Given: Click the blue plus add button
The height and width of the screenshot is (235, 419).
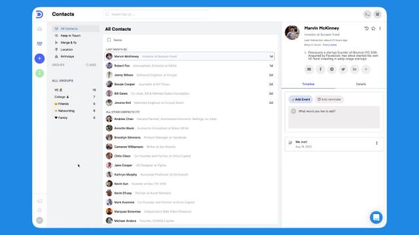Looking at the screenshot, I should [x=39, y=58].
